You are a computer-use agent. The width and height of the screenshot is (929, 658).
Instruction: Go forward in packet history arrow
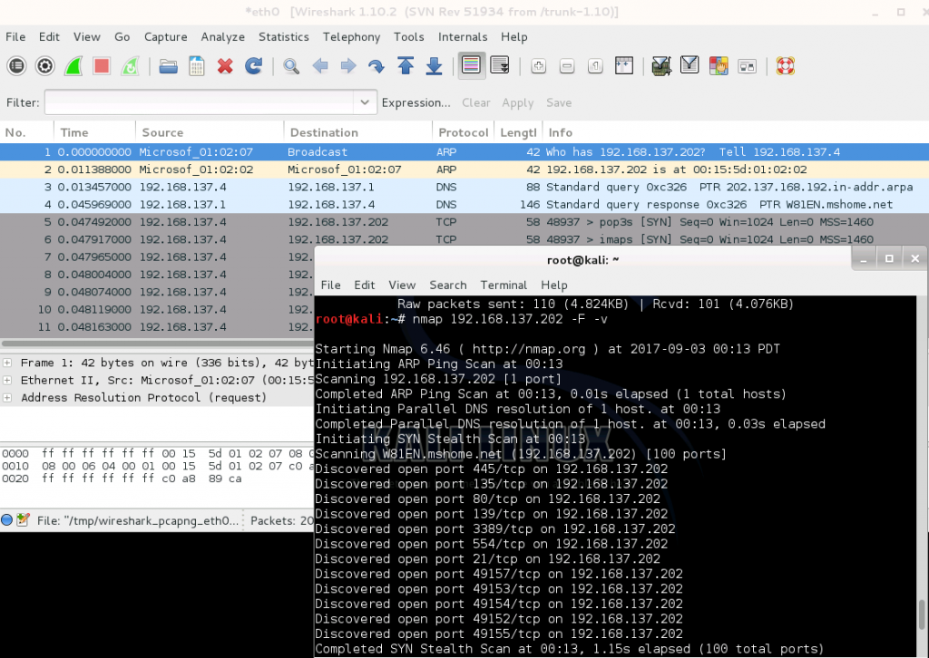348,65
